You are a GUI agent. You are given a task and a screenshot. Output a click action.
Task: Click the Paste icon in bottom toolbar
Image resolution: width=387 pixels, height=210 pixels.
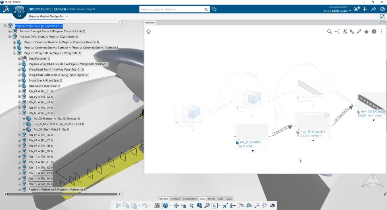(x=134, y=206)
